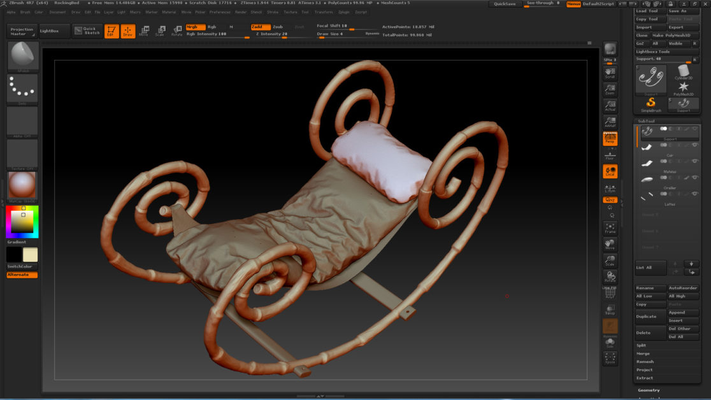Image resolution: width=711 pixels, height=400 pixels.
Task: Choose the PolyMesh3D star tool
Action: point(683,88)
